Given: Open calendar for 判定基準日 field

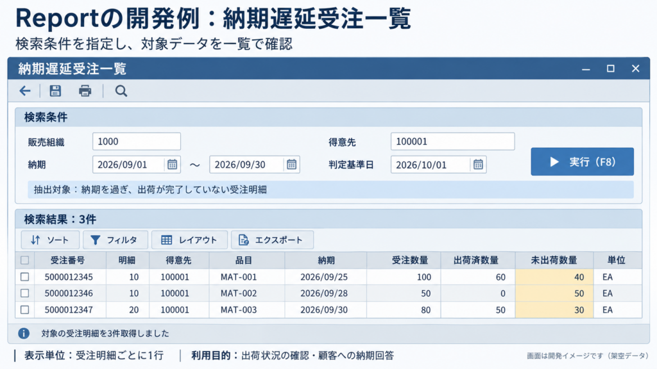Looking at the screenshot, I should (x=478, y=165).
